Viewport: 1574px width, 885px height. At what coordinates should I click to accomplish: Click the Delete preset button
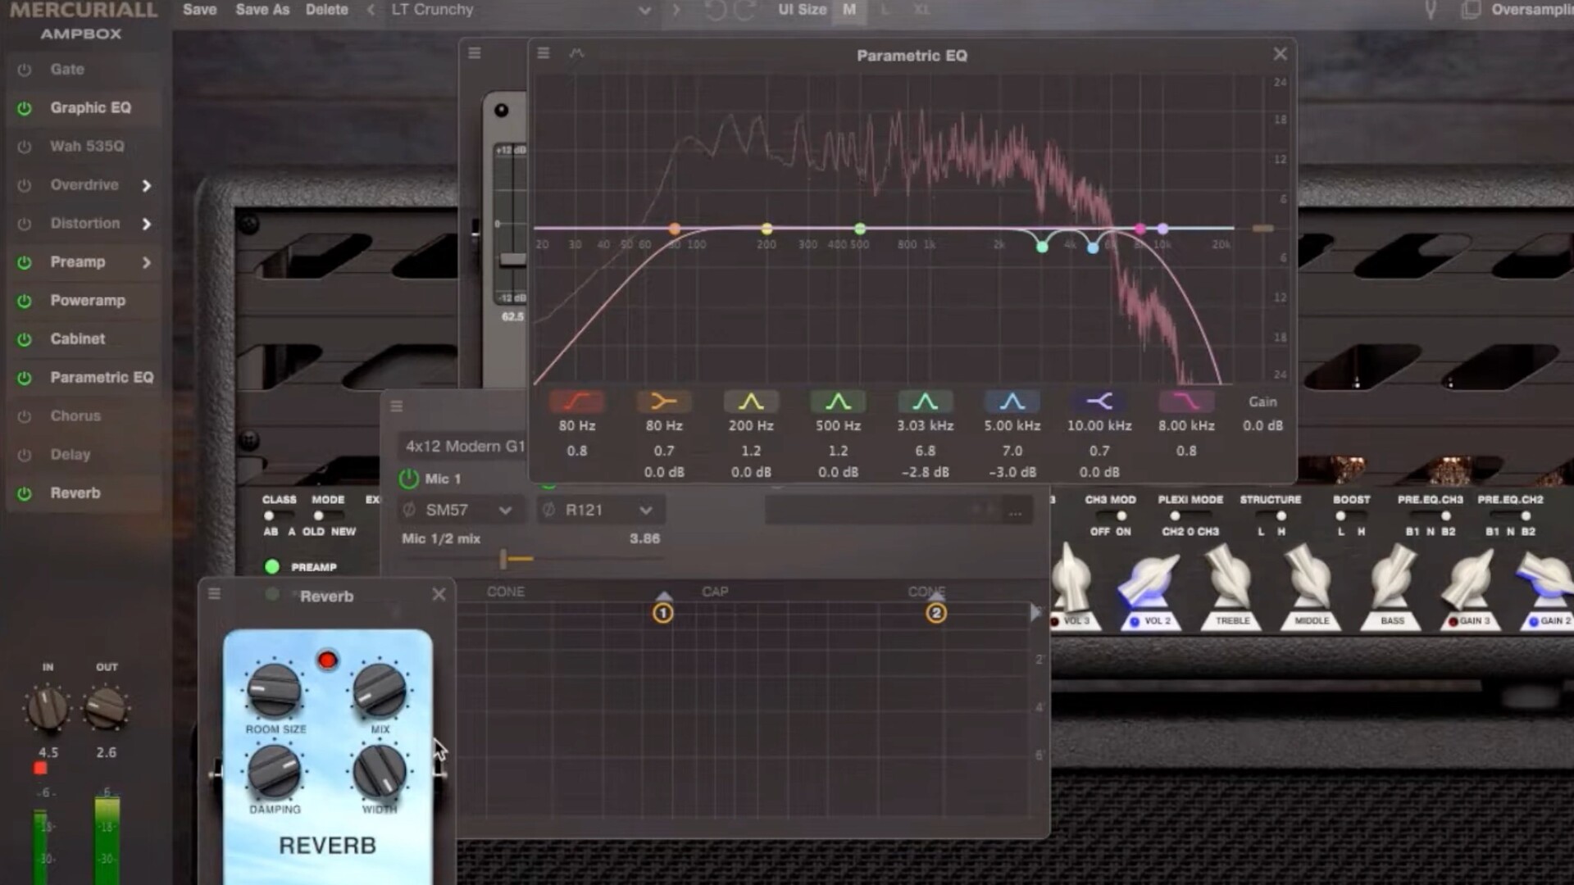click(327, 10)
